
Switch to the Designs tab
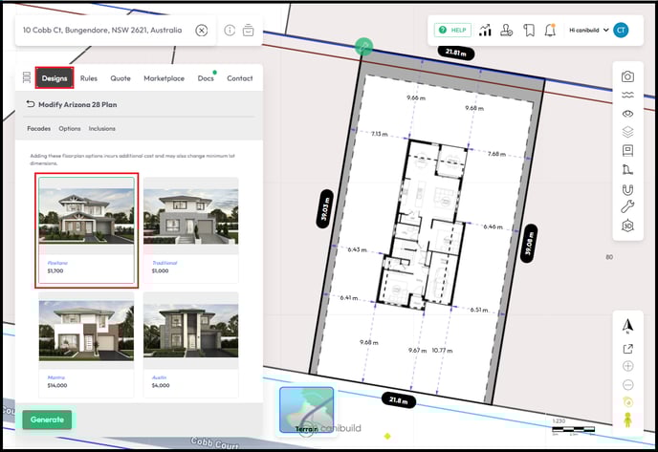pos(55,78)
